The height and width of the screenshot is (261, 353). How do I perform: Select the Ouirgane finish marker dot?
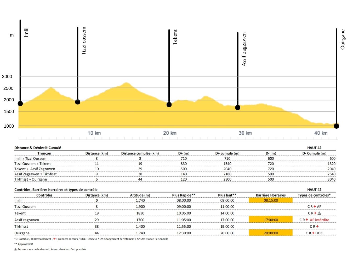337,126
